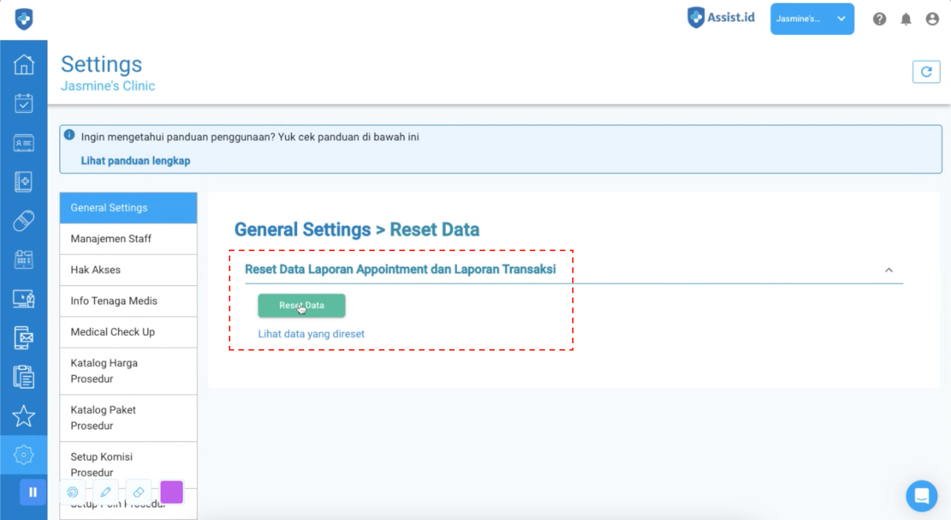Click the bandage icon in sidebar
Image resolution: width=951 pixels, height=520 pixels.
24,221
